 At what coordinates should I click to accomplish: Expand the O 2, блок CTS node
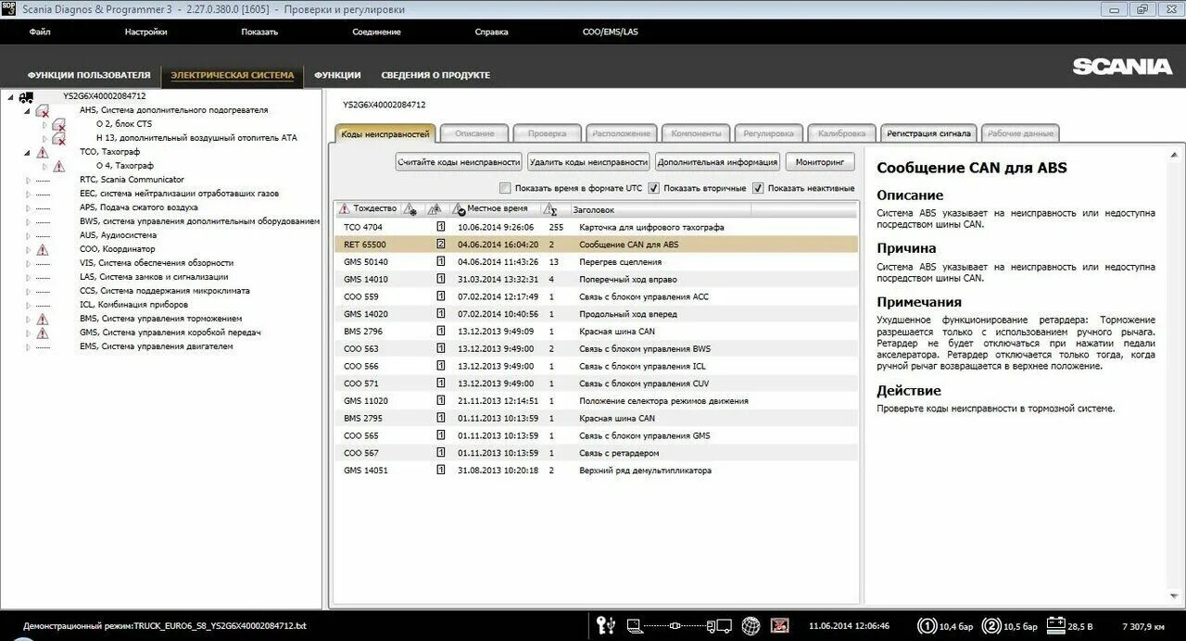(x=44, y=124)
